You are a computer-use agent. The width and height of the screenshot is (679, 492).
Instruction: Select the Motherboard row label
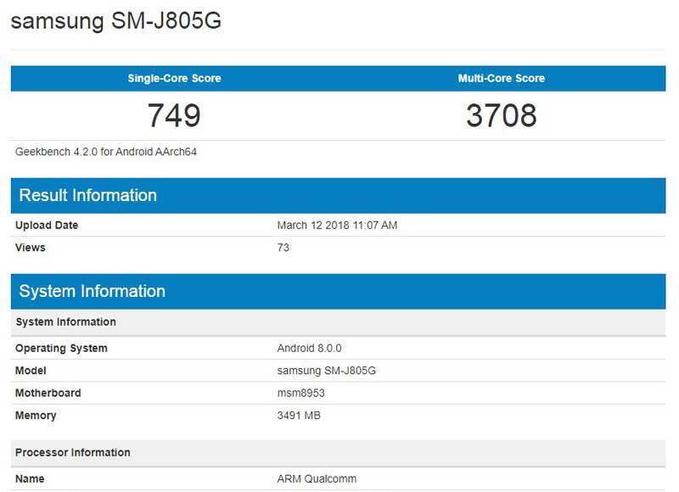tap(48, 393)
